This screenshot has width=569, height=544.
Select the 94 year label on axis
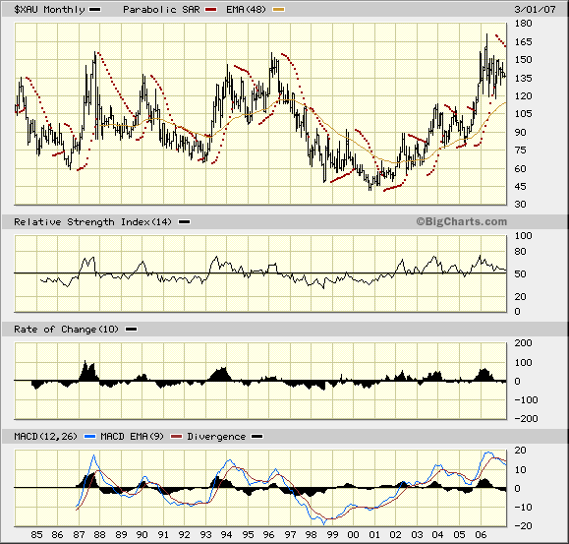click(226, 534)
